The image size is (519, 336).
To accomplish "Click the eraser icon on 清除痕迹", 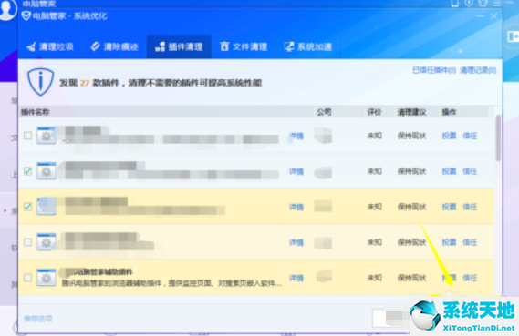I will (96, 46).
